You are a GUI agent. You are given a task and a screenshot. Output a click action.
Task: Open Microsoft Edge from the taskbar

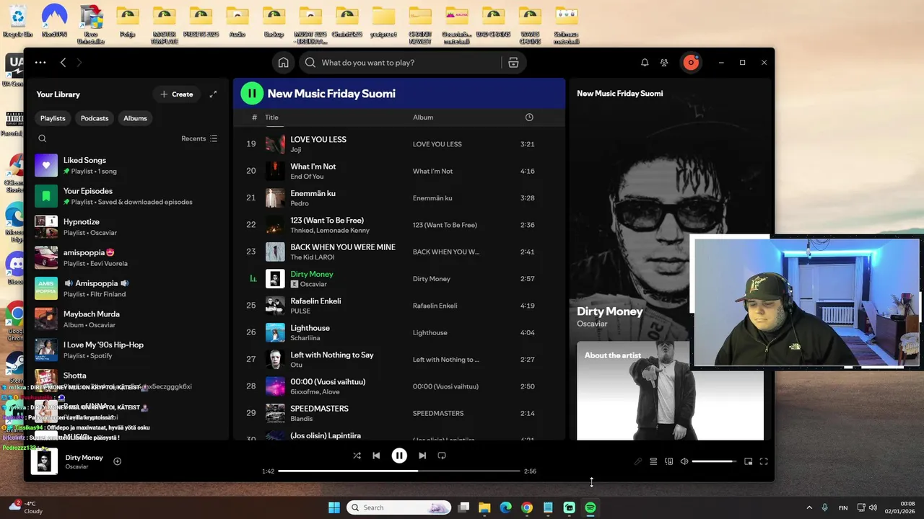tap(506, 507)
